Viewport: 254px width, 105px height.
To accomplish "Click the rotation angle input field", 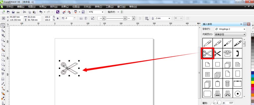I will pyautogui.click(x=69, y=19).
